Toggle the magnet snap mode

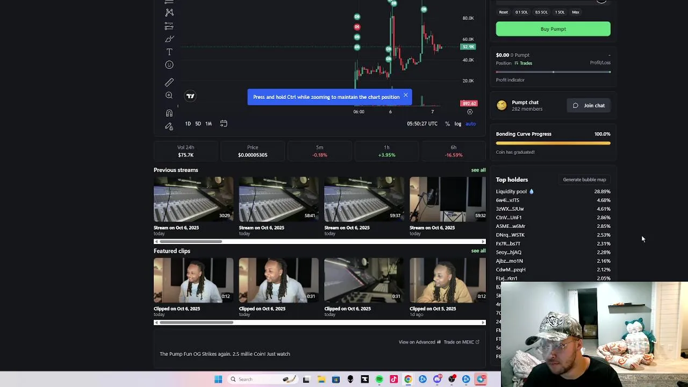tap(169, 113)
